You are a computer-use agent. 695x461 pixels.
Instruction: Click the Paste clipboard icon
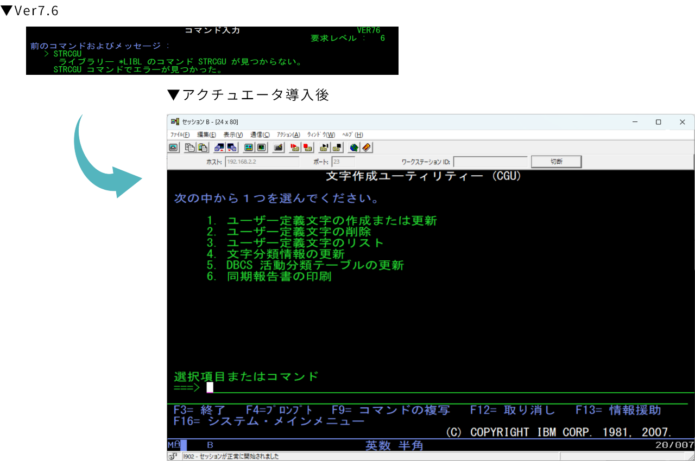click(203, 147)
